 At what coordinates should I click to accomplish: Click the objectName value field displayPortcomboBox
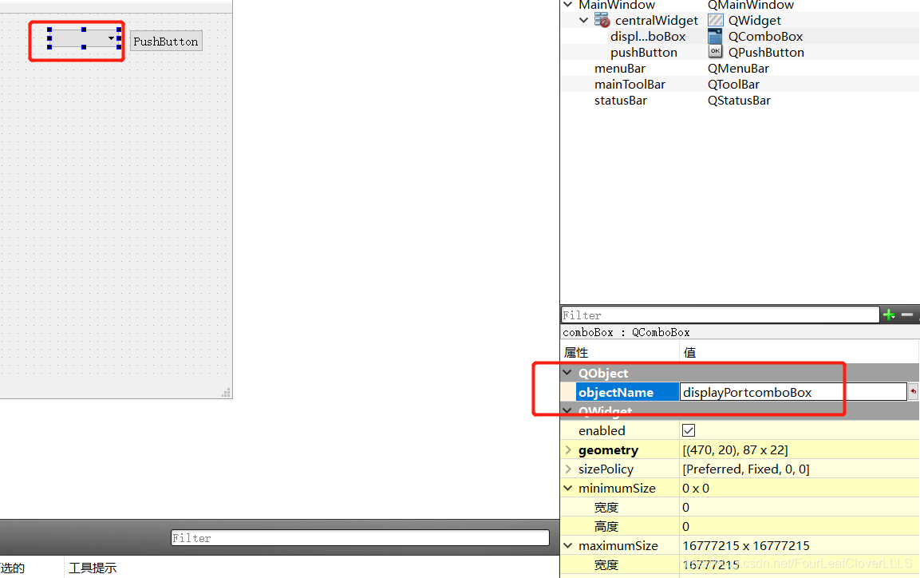(x=793, y=392)
